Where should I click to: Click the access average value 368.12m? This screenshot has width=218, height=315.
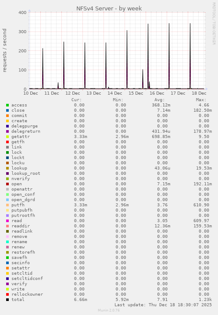coord(161,105)
